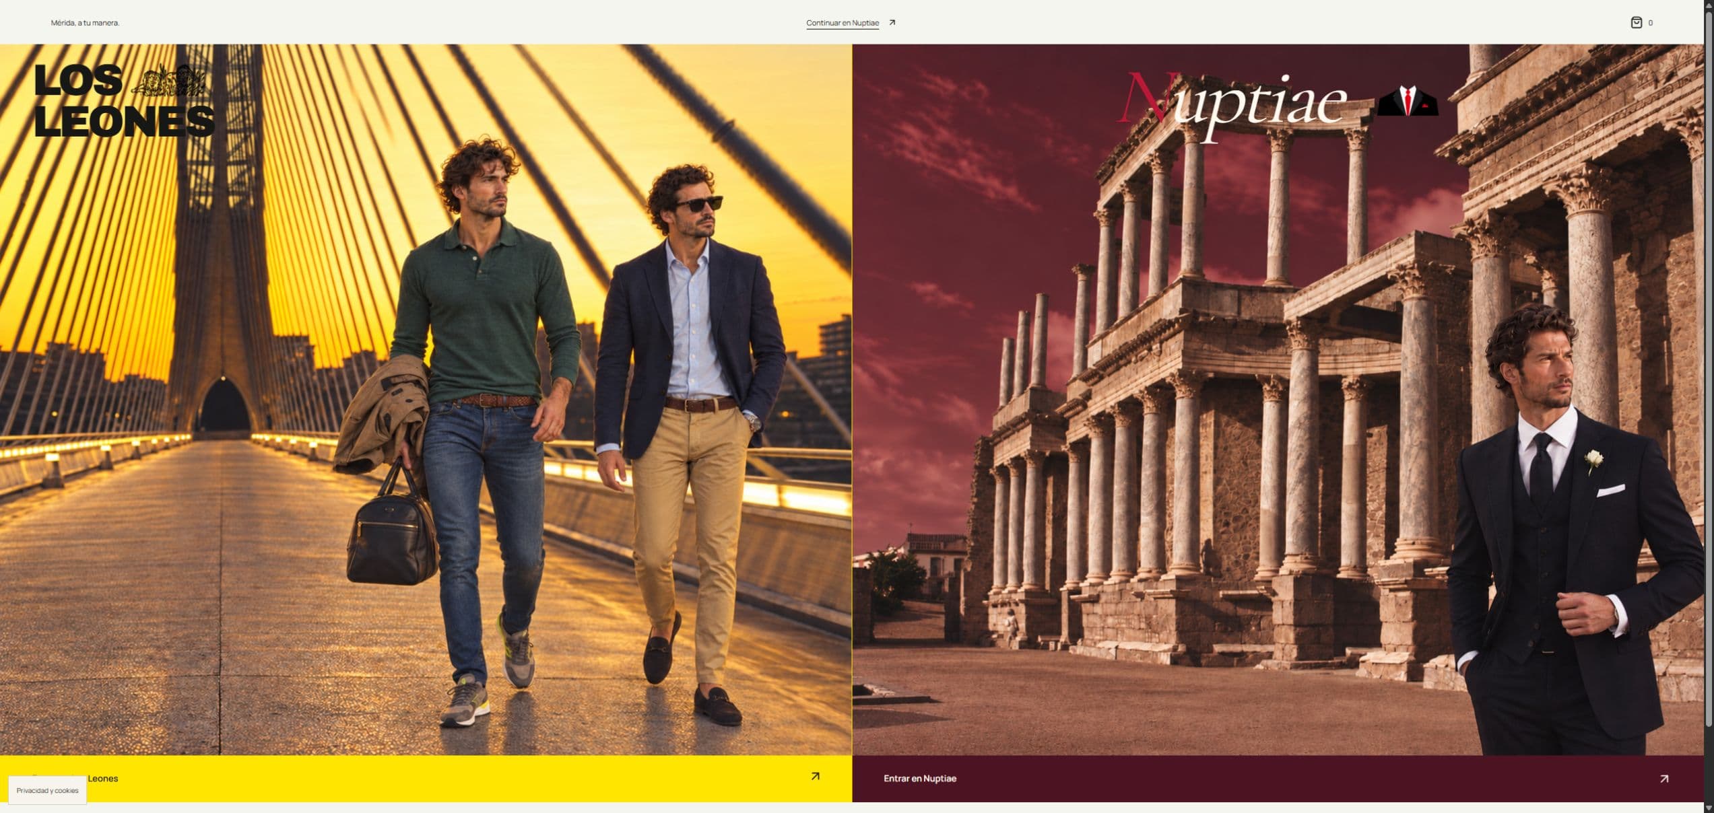This screenshot has height=813, width=1714.
Task: Follow the Continuar en Nuptiae link
Action: tap(843, 23)
